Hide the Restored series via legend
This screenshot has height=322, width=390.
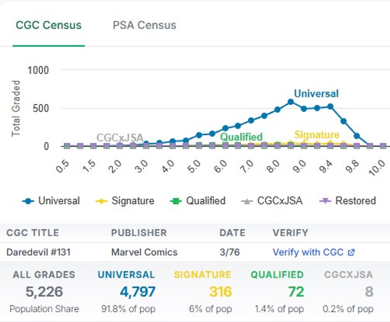[x=355, y=201]
